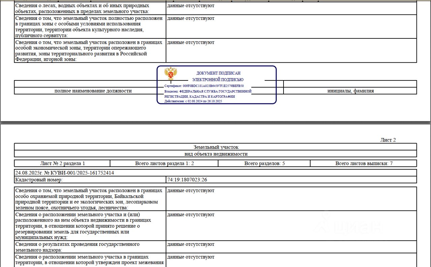Click the 'вид объекта недвижимости' caption
This screenshot has height=267, width=431.
point(216,154)
